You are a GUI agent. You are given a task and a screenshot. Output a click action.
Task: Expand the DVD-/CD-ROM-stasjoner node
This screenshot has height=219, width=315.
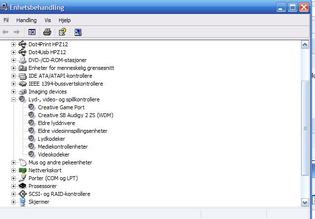13,60
